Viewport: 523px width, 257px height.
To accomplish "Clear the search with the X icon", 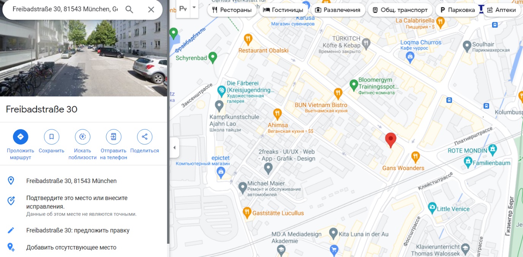I will 151,9.
